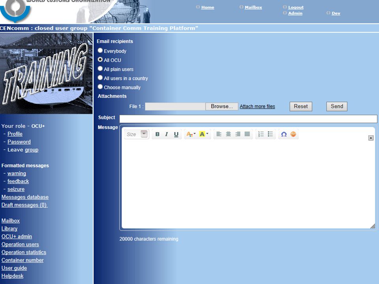The width and height of the screenshot is (379, 284).
Task: Insert smiley emoticon
Action: pos(293,134)
